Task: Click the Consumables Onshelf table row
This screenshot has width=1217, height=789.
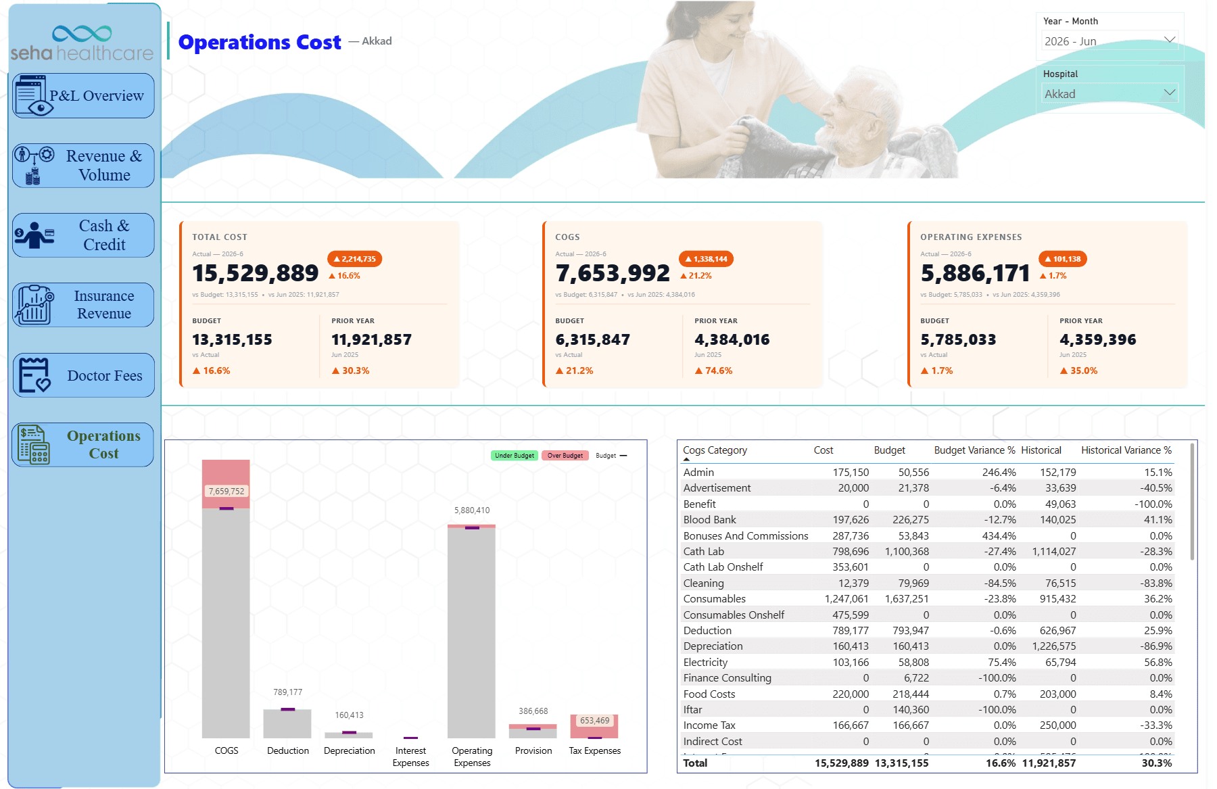Action: click(x=928, y=615)
